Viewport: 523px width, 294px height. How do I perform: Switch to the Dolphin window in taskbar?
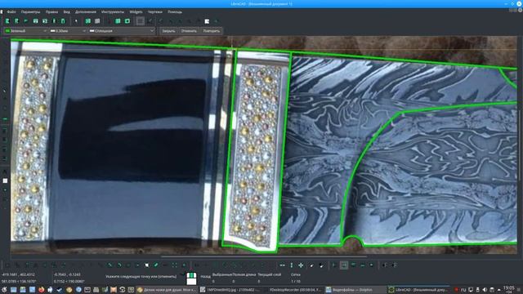pyautogui.click(x=355, y=290)
